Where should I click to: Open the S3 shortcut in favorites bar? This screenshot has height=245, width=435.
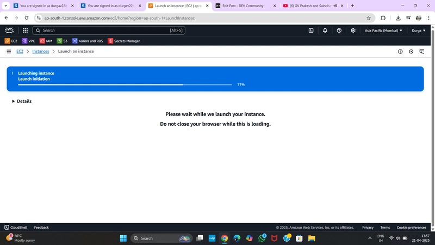pyautogui.click(x=62, y=41)
